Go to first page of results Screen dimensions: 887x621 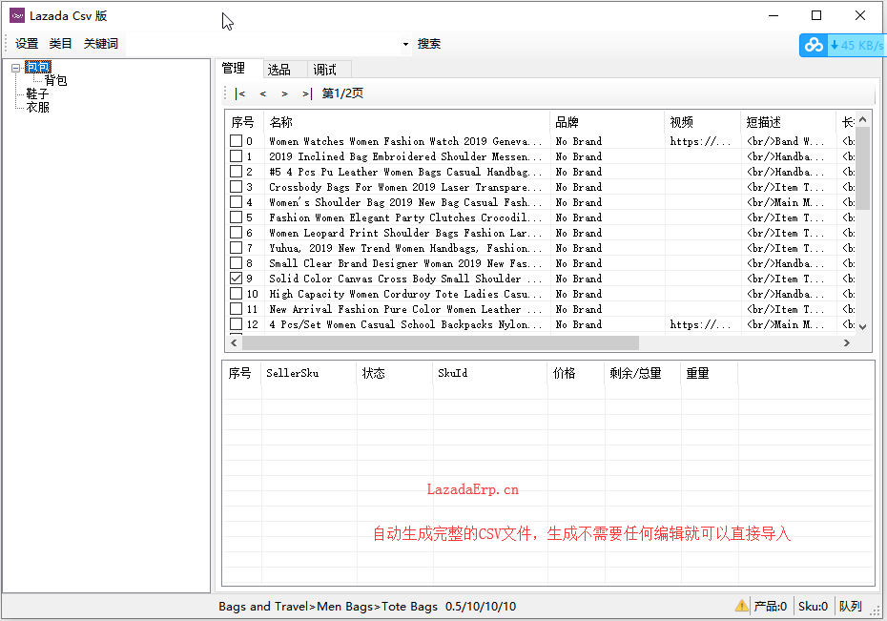click(x=240, y=93)
